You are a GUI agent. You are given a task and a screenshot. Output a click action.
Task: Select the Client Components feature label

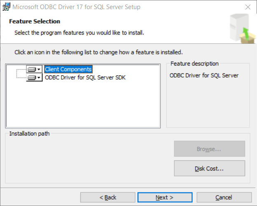point(68,69)
